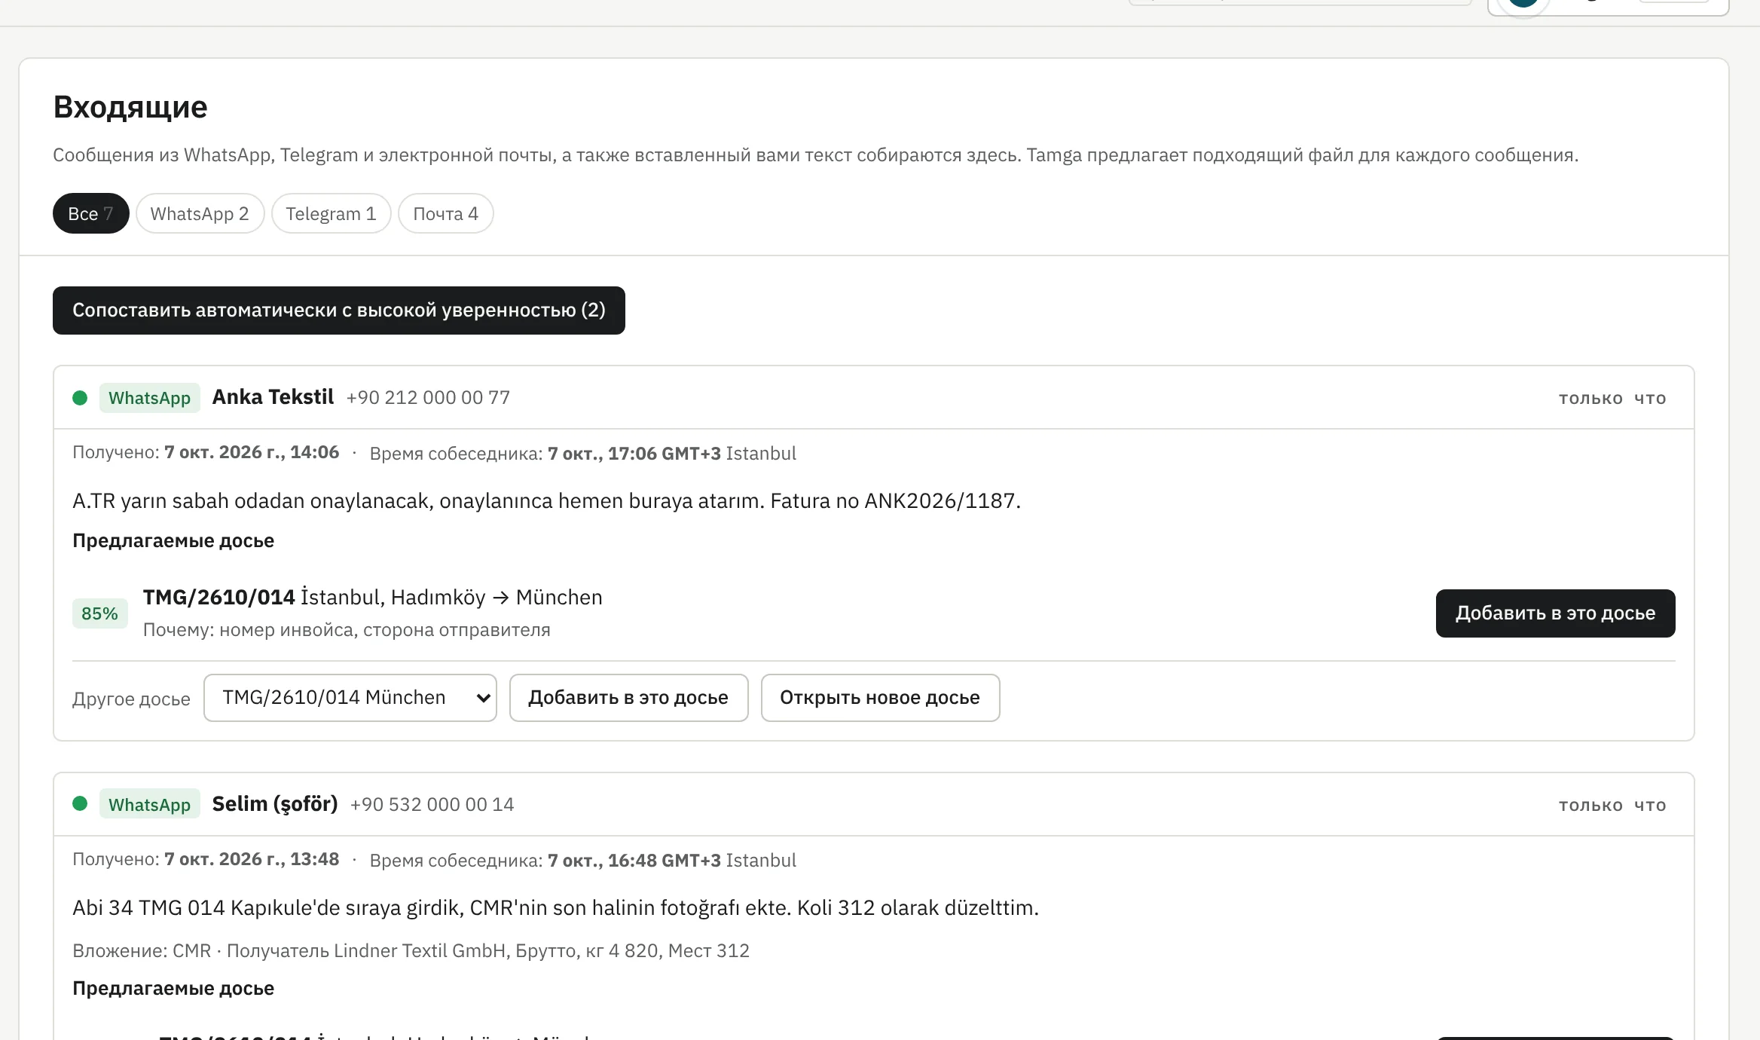
Task: Click sender name Anka Tekstil
Action: pyautogui.click(x=273, y=397)
